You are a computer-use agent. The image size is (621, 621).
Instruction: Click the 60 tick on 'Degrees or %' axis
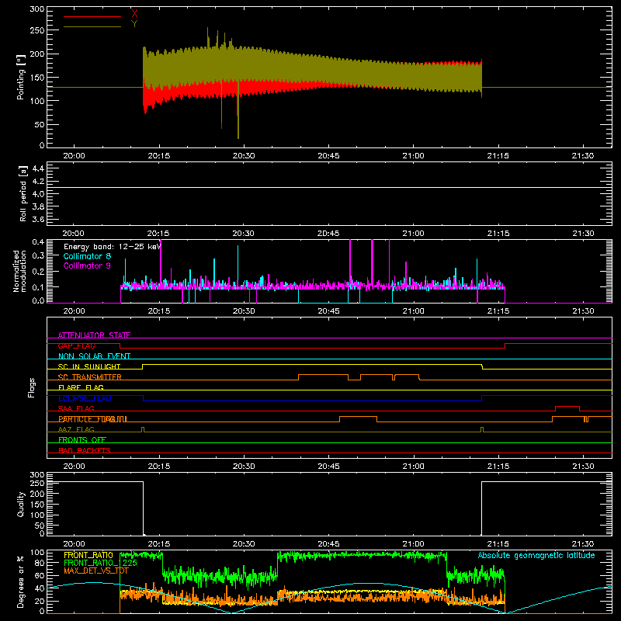pyautogui.click(x=40, y=575)
